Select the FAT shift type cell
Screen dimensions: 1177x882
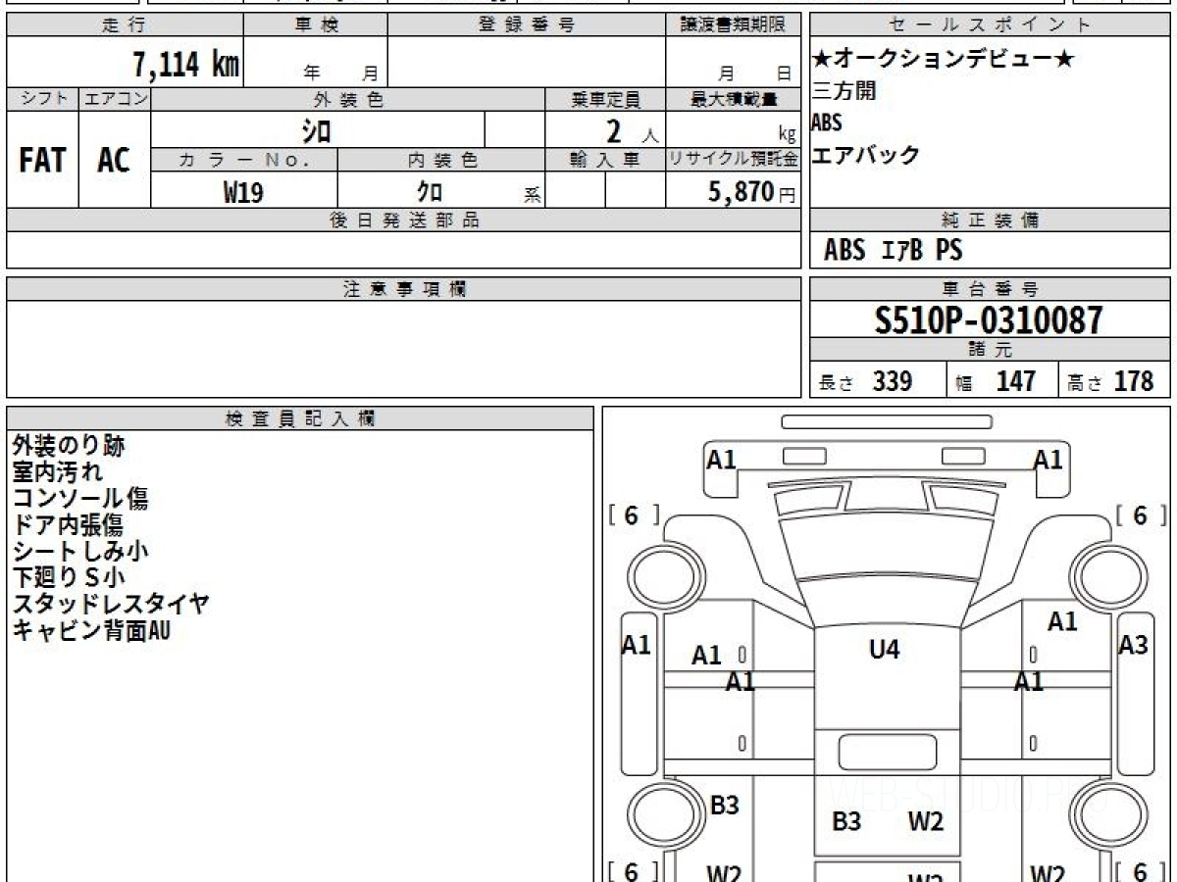[42, 160]
